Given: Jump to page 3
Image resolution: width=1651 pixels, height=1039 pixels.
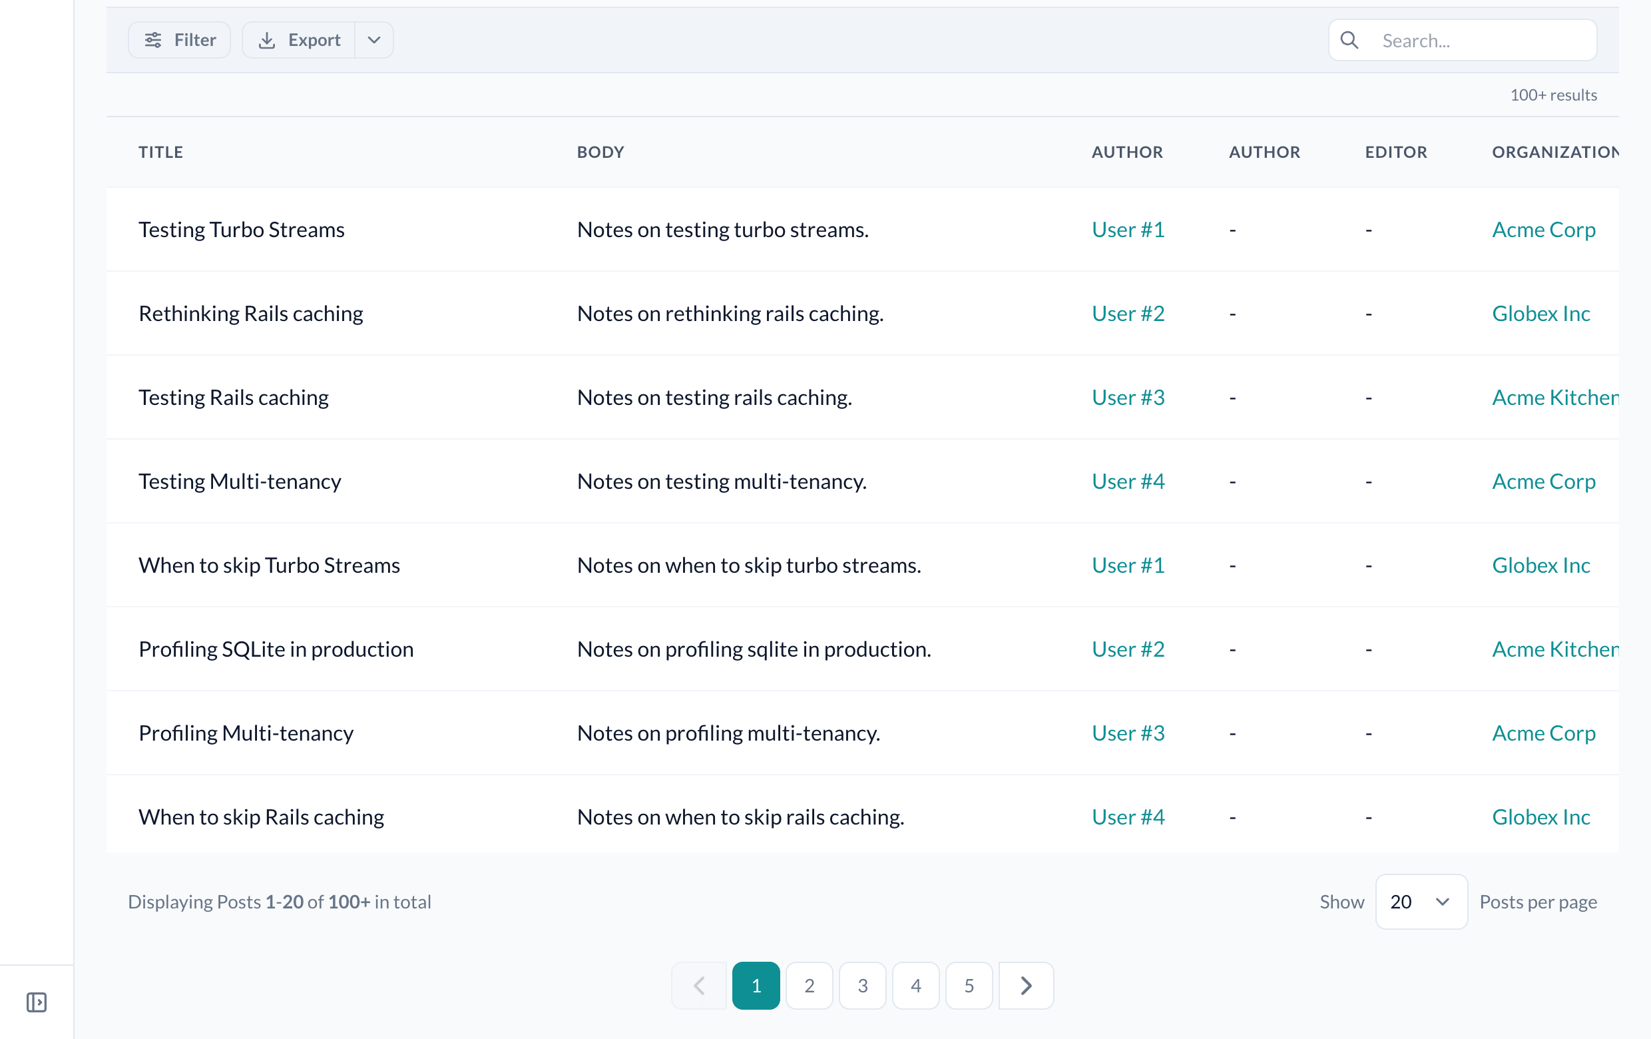Looking at the screenshot, I should [x=863, y=986].
